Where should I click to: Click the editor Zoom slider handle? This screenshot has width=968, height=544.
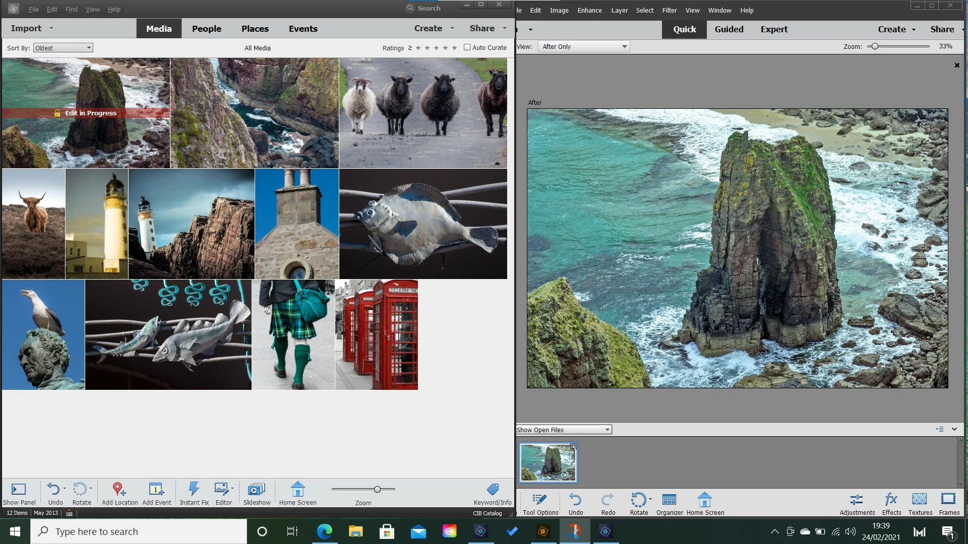point(875,46)
